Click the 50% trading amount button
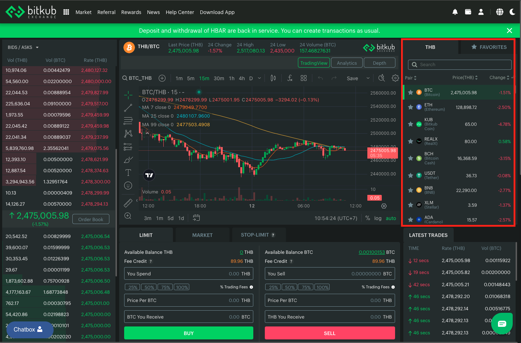 [x=149, y=287]
